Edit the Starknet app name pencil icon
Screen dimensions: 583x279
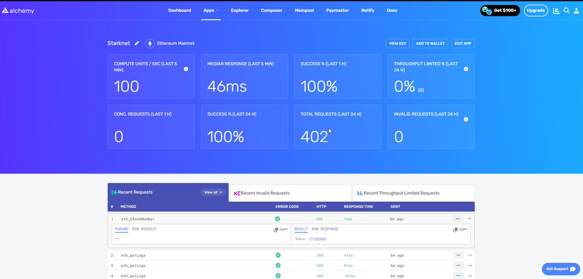point(137,43)
